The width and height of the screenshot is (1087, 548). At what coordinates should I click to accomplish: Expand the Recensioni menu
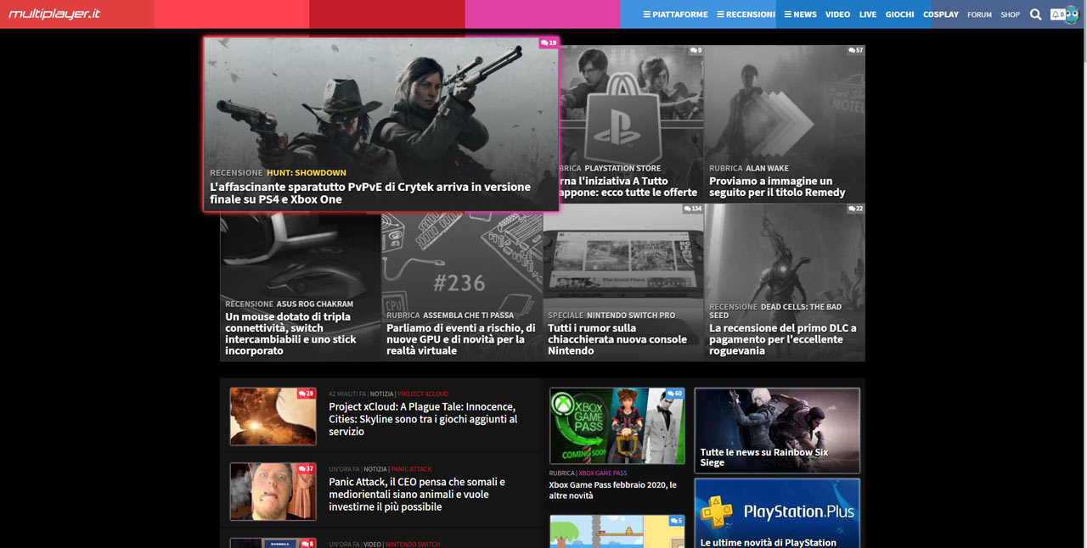point(746,14)
